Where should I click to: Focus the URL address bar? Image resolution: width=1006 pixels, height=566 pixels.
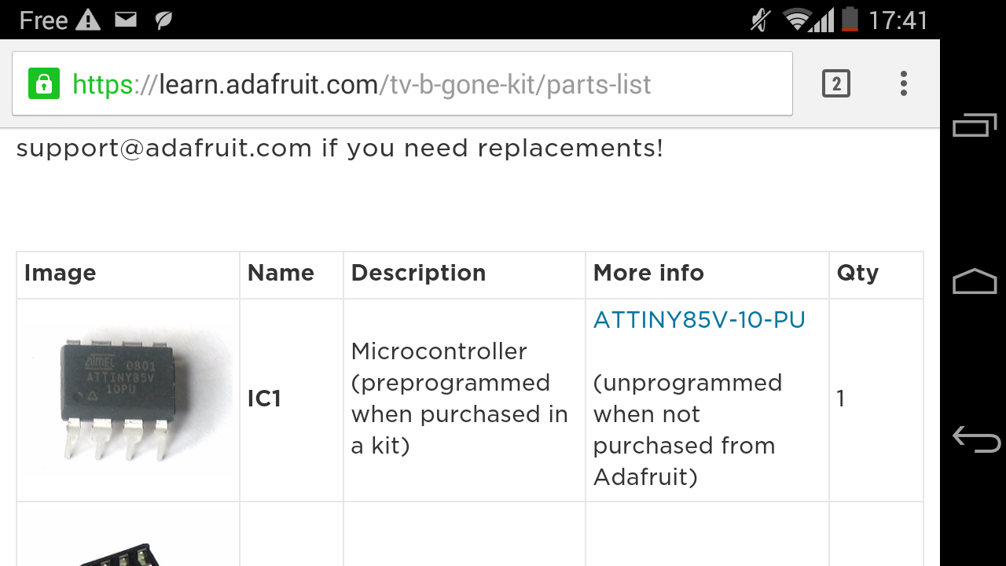[x=409, y=84]
